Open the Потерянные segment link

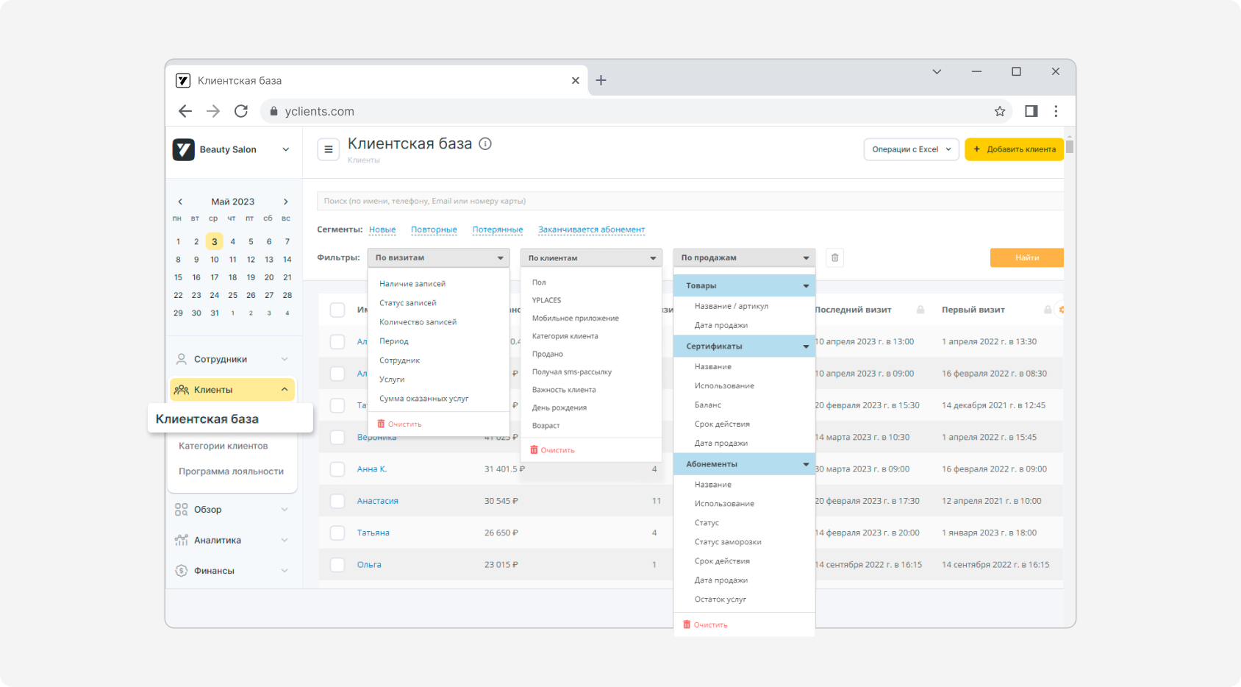click(497, 229)
